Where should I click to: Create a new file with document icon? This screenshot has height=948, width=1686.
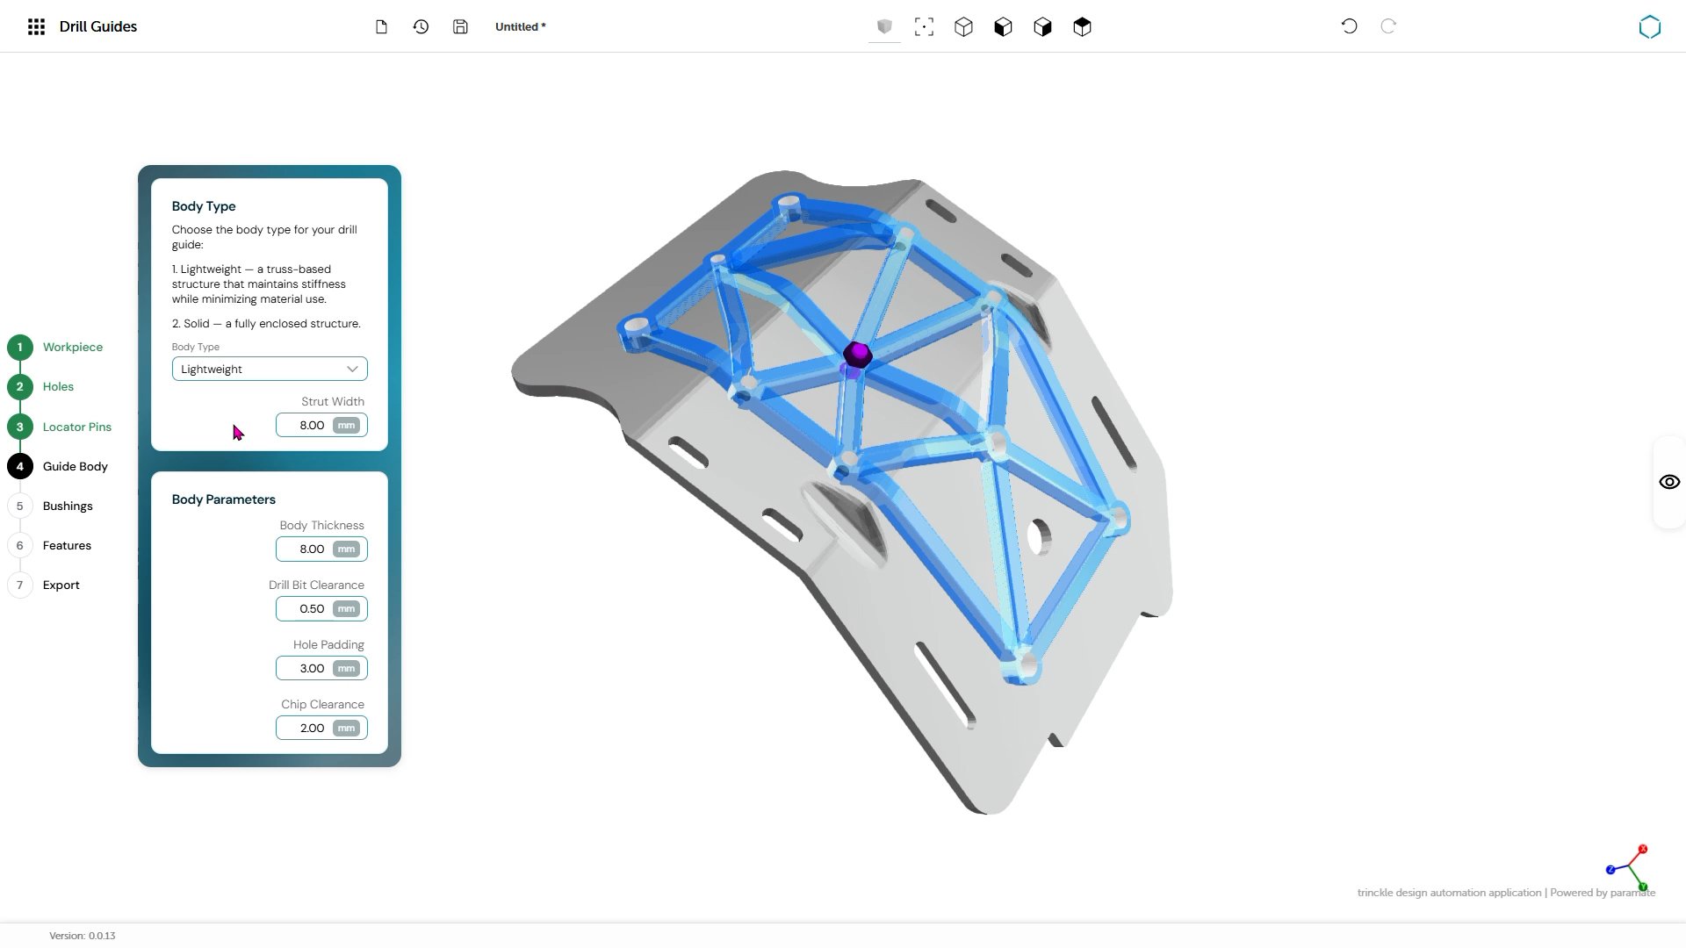(x=381, y=27)
